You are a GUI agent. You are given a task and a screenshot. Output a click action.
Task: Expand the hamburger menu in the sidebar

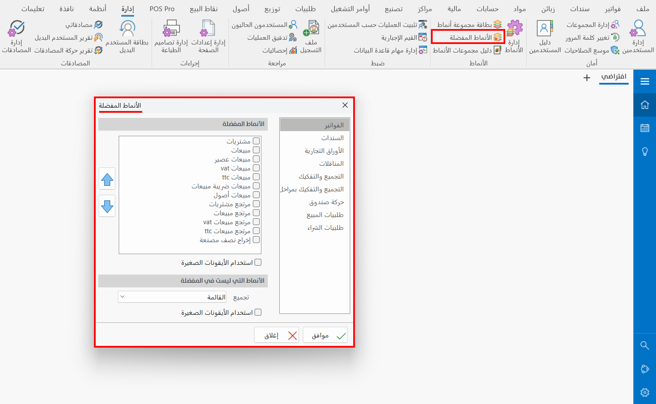(x=645, y=80)
